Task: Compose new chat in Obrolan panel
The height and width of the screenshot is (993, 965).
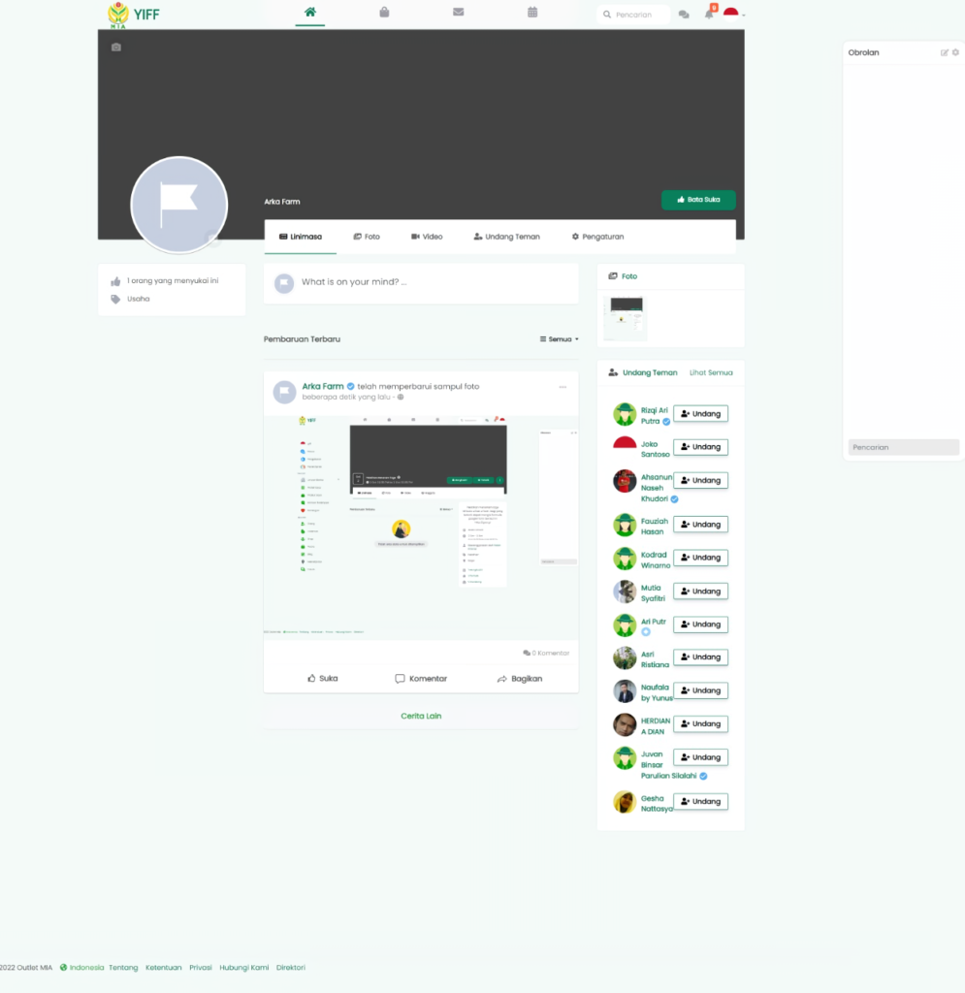Action: coord(944,52)
